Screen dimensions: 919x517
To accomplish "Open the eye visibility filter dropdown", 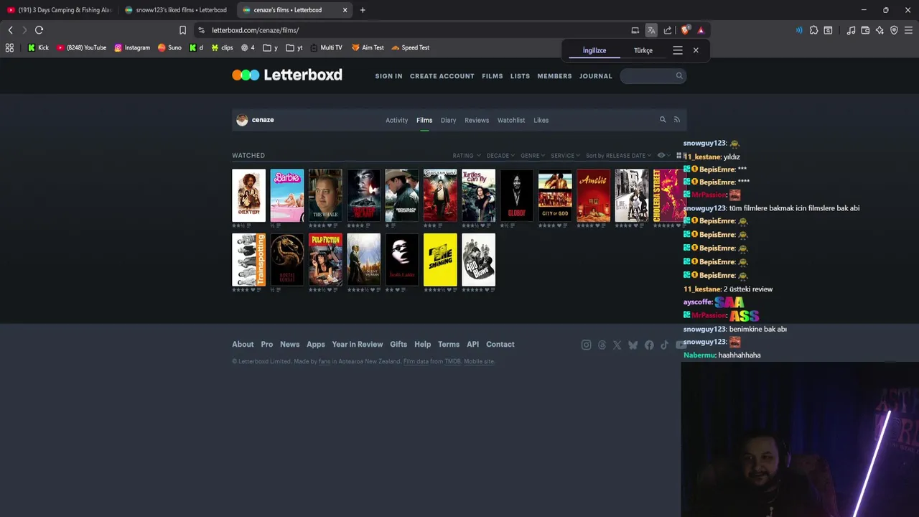I will click(x=663, y=156).
